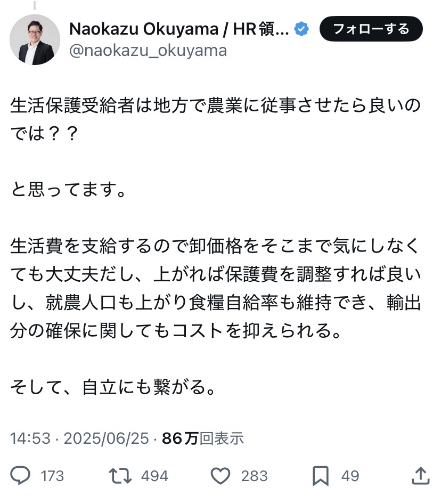Click the 49 bookmarks count
441x496 pixels.
350,476
